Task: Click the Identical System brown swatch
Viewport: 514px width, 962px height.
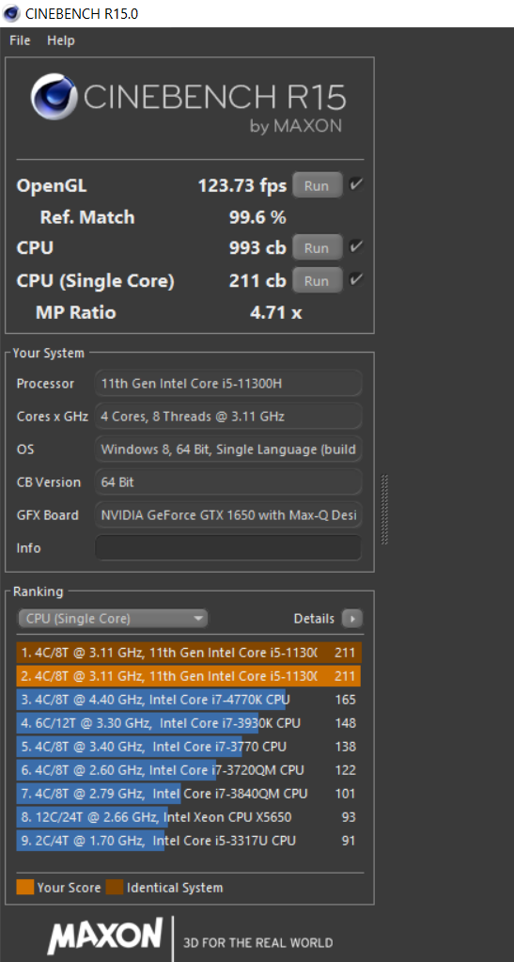Action: pyautogui.click(x=114, y=887)
